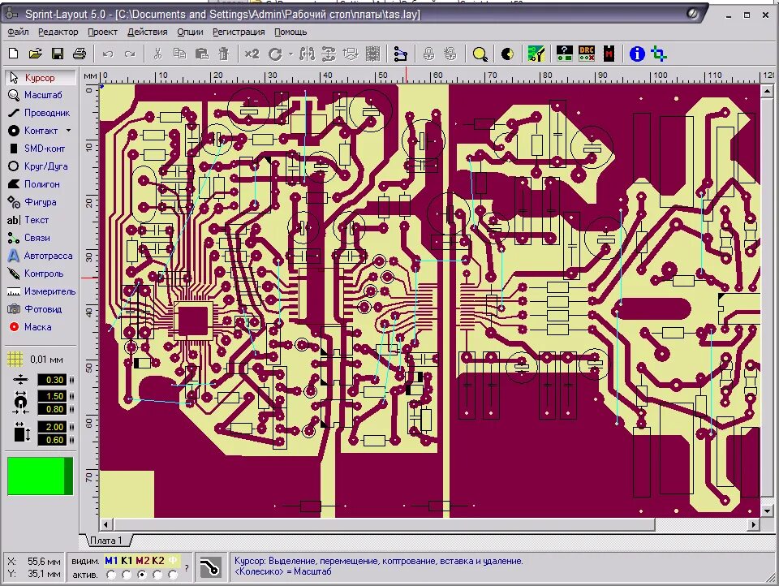Activate layer M1 radio button
779x586 pixels.
pos(111,575)
